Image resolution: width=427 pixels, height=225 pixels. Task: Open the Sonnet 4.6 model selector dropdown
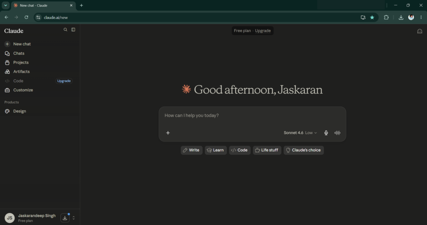pos(300,133)
